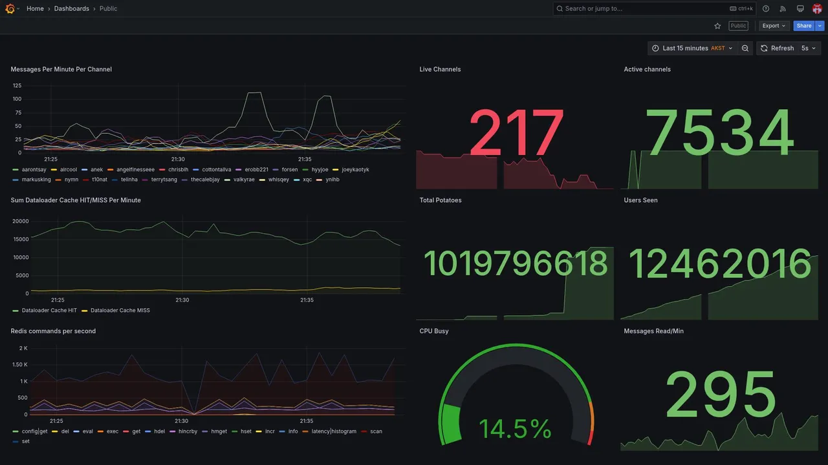The width and height of the screenshot is (828, 465).
Task: Open the Export dropdown menu
Action: click(x=774, y=26)
